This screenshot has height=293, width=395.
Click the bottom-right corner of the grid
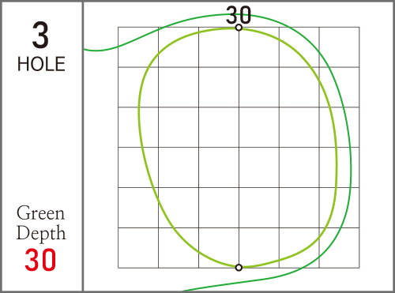pos(359,268)
